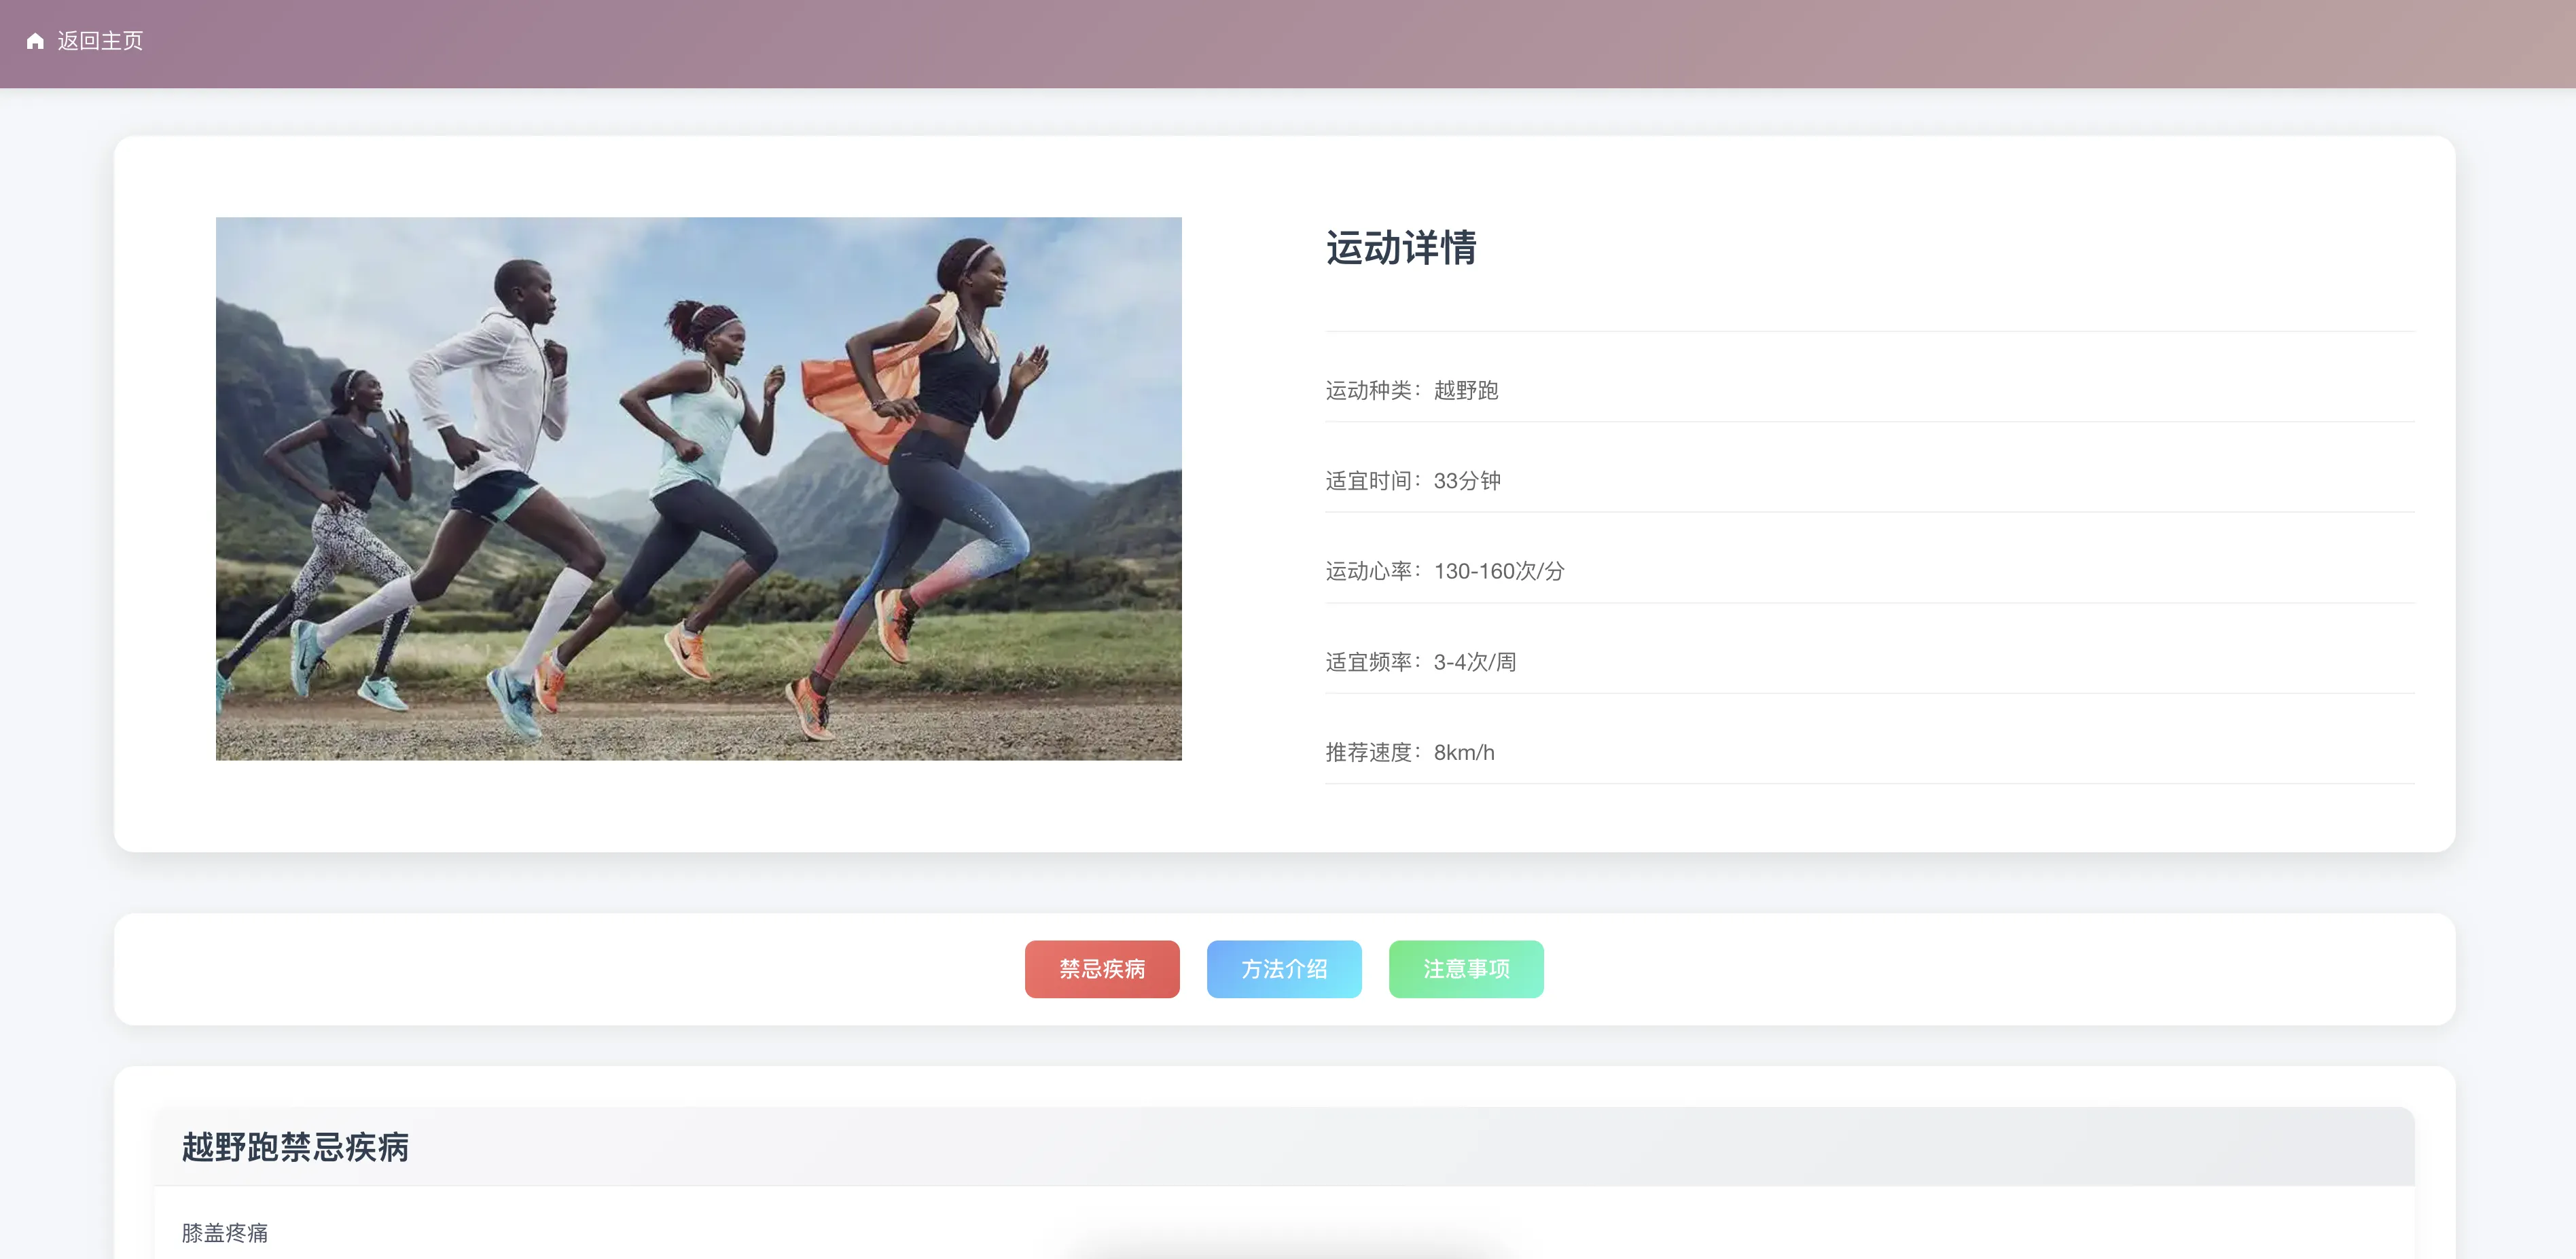The image size is (2576, 1259).
Task: Open the 禁忌疾病 tab button
Action: pos(1101,968)
